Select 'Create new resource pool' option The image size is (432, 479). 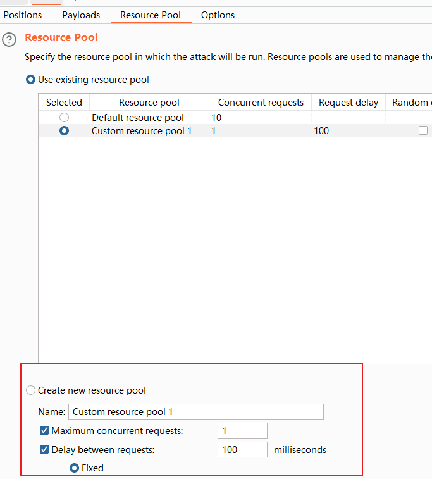(x=31, y=390)
